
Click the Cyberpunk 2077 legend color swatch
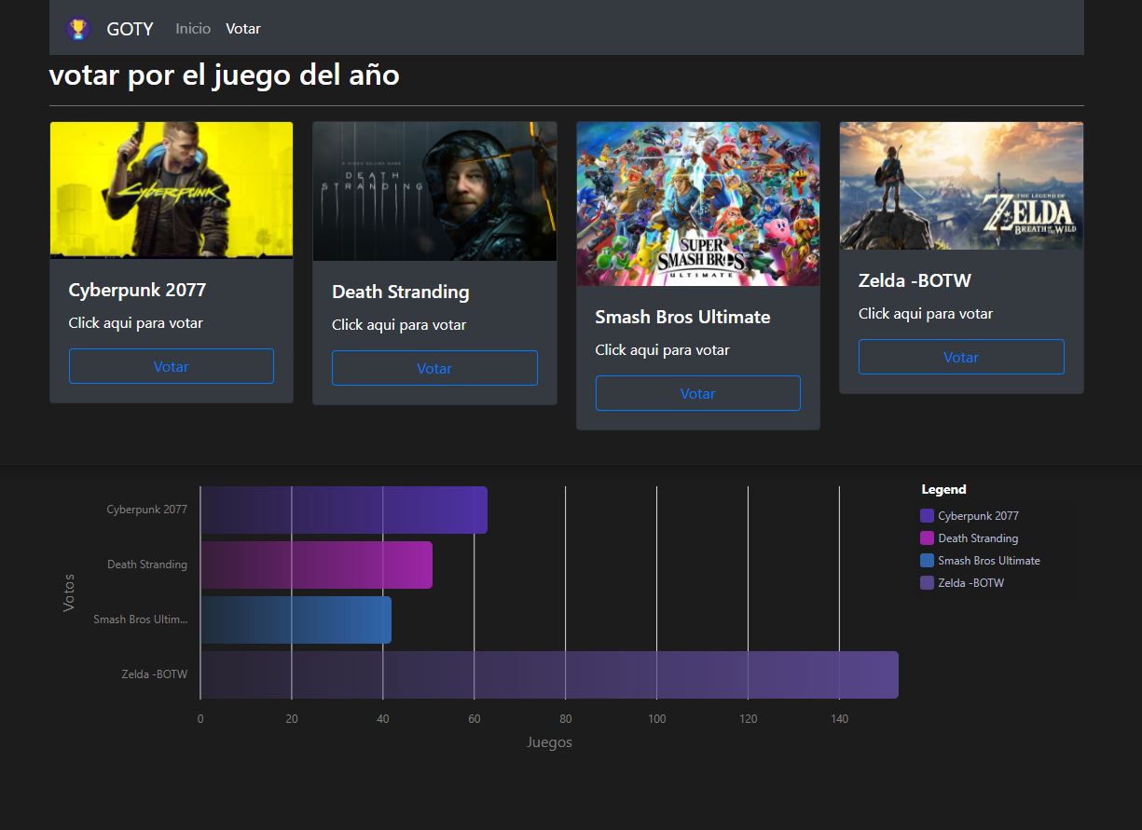[x=927, y=516]
